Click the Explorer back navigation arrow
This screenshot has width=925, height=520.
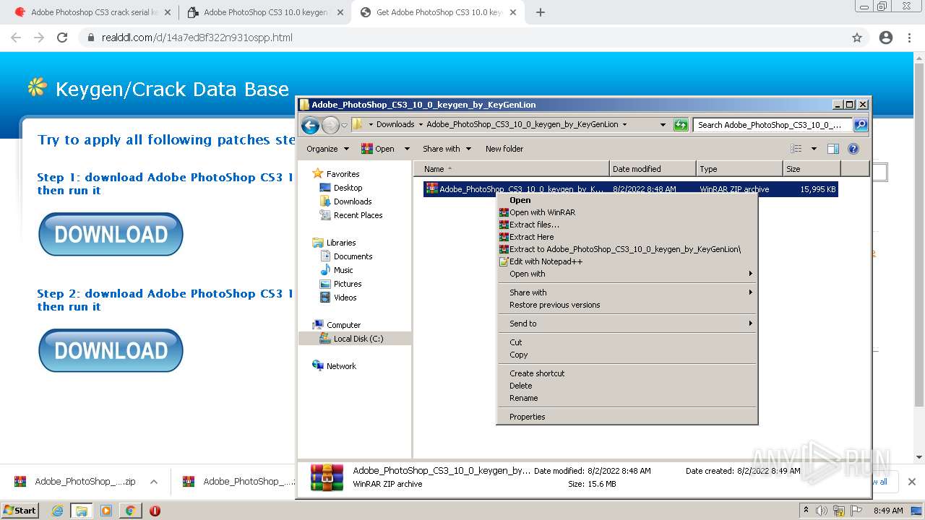310,125
